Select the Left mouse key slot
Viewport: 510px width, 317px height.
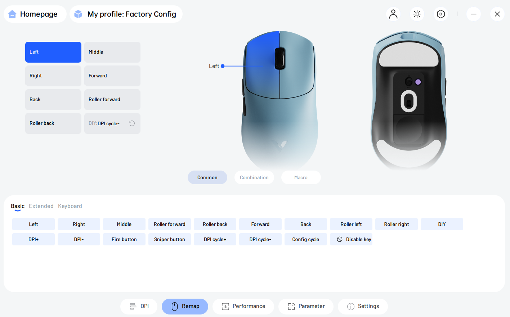coord(53,52)
